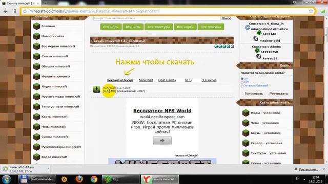
Task: Click the settings gear in the title bar
Action: pyautogui.click(x=294, y=2)
